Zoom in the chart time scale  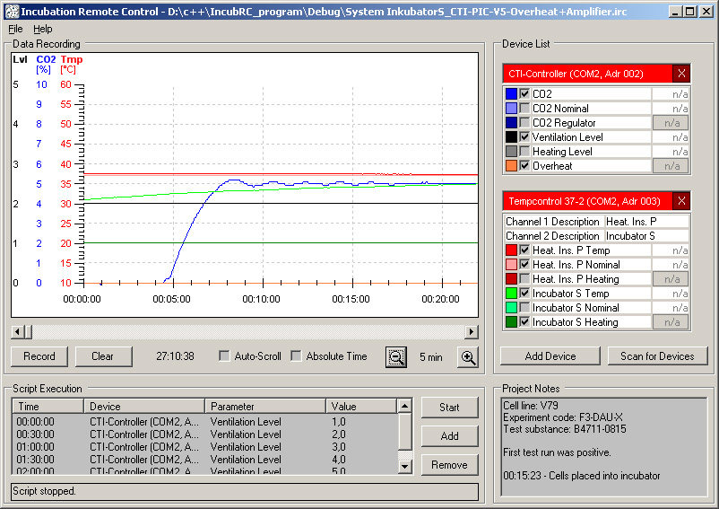[x=468, y=357]
